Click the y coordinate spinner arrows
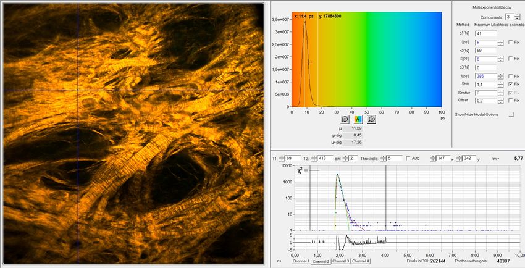The image size is (525, 268). (x=459, y=158)
